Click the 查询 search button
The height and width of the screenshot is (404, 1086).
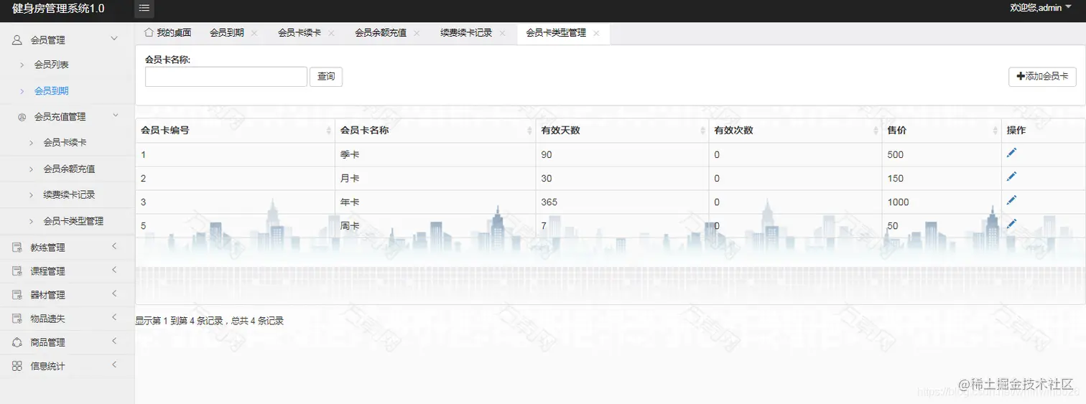pos(326,77)
